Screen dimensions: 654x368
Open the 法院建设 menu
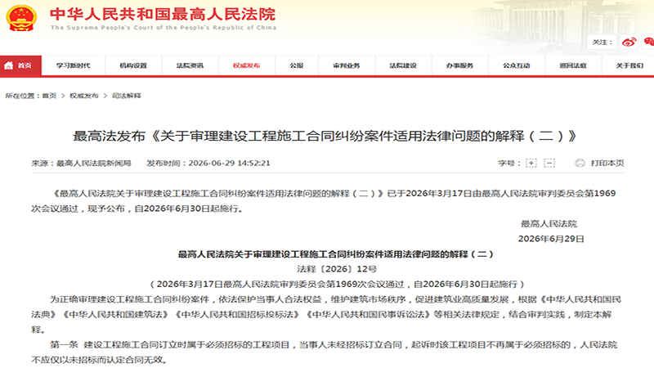point(403,65)
